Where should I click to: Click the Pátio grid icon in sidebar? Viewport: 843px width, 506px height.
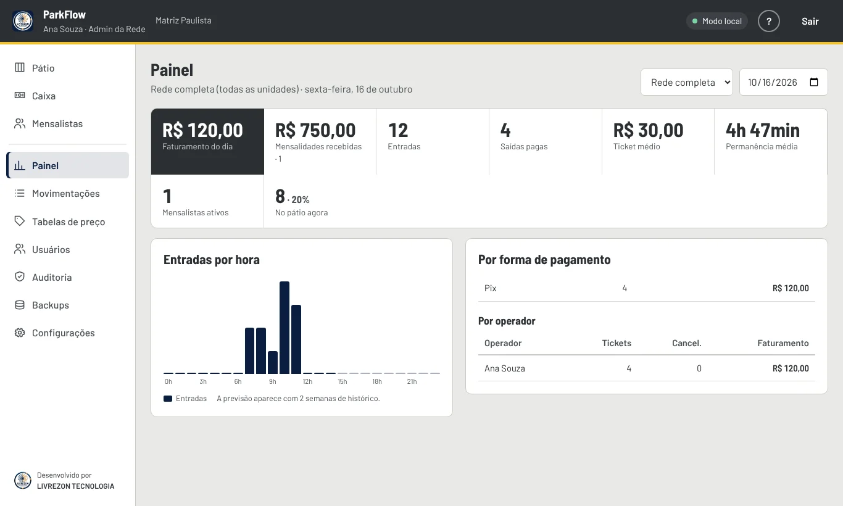[x=20, y=68]
